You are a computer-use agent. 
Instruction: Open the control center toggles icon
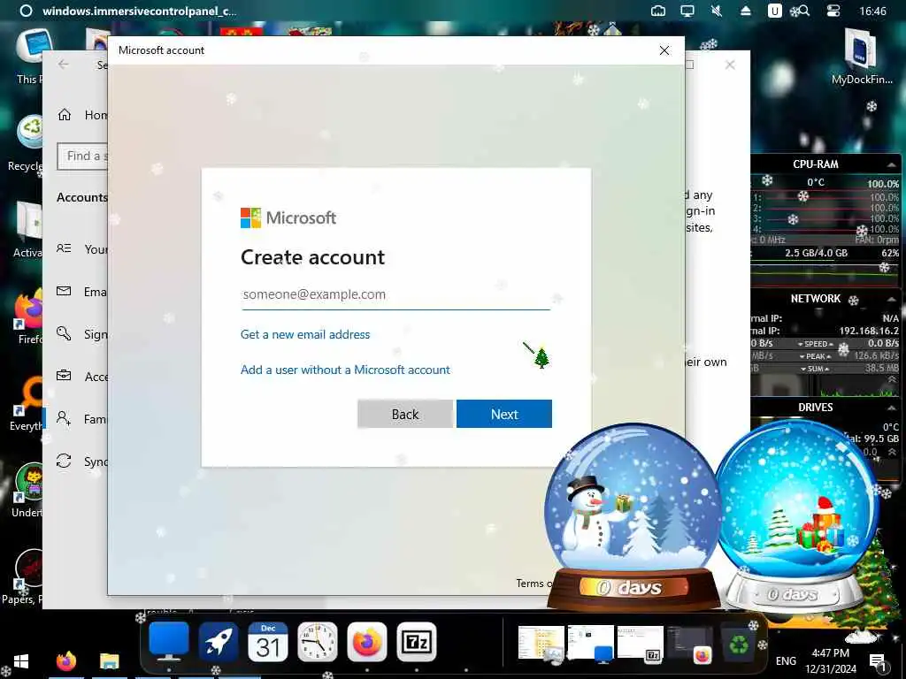click(x=833, y=11)
